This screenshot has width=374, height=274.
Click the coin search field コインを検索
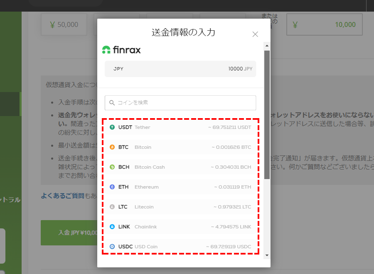pos(180,103)
